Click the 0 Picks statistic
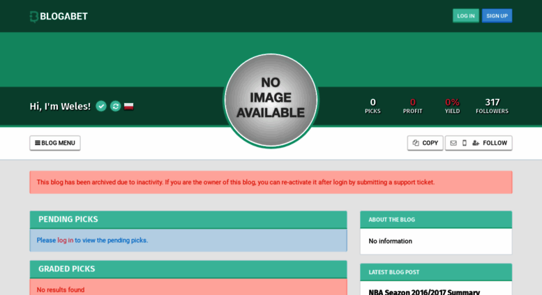The width and height of the screenshot is (542, 295). point(372,106)
